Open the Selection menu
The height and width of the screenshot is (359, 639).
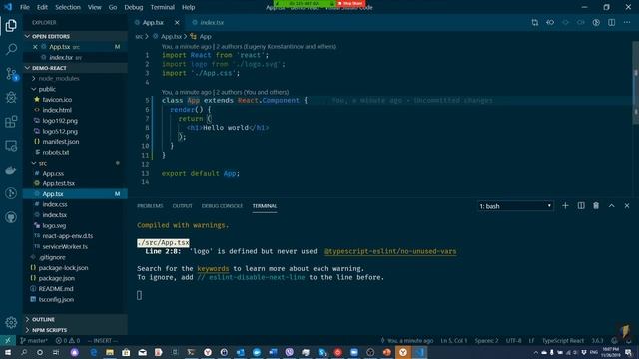click(x=68, y=7)
